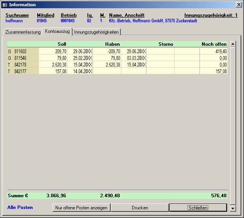Click the Noch offen value 157,08
This screenshot has height=218, width=244.
[214, 71]
